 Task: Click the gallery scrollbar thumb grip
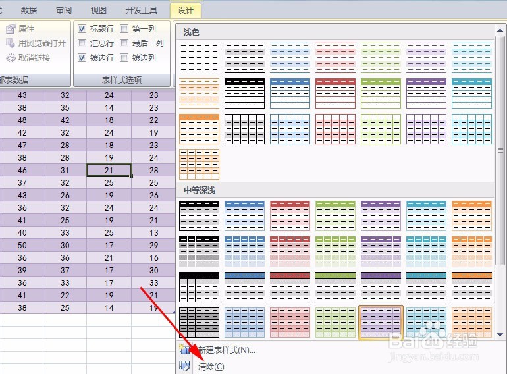click(x=500, y=150)
